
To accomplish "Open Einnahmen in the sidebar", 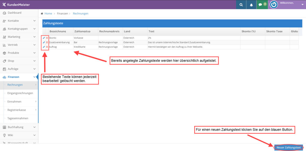I will 14,101.
